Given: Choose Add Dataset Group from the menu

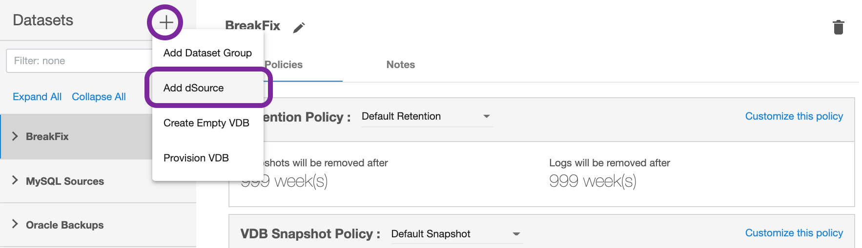Looking at the screenshot, I should [207, 53].
